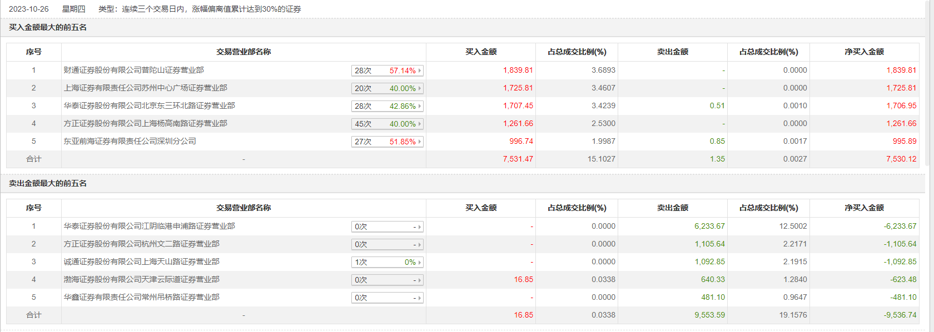Open 上海证券有限责任公司苏州中心广场证券营业部 link
The image size is (934, 332).
[x=145, y=88]
